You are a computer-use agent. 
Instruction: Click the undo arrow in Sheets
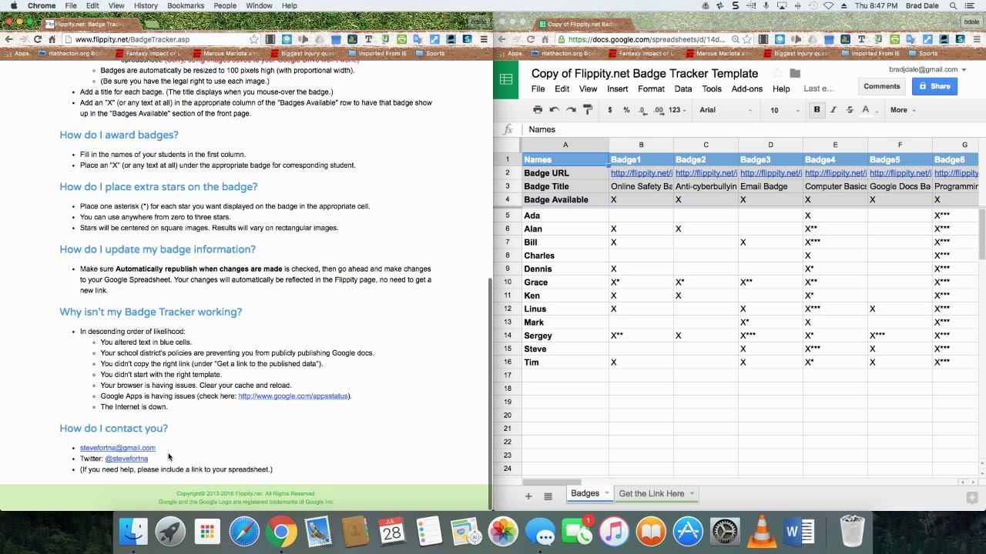554,110
